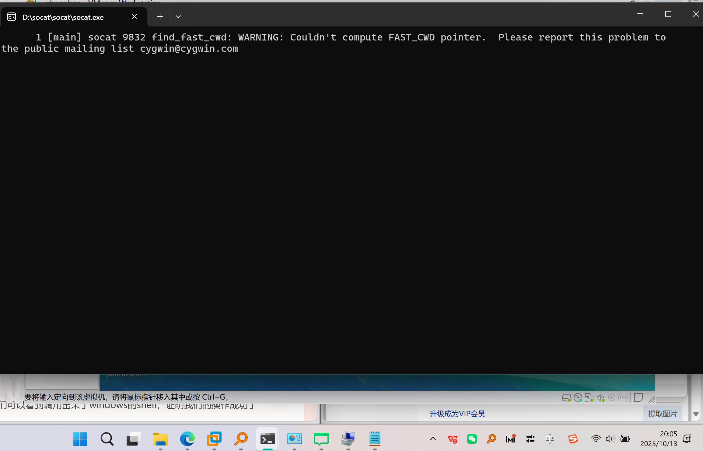Open a new terminal tab with plus

160,17
